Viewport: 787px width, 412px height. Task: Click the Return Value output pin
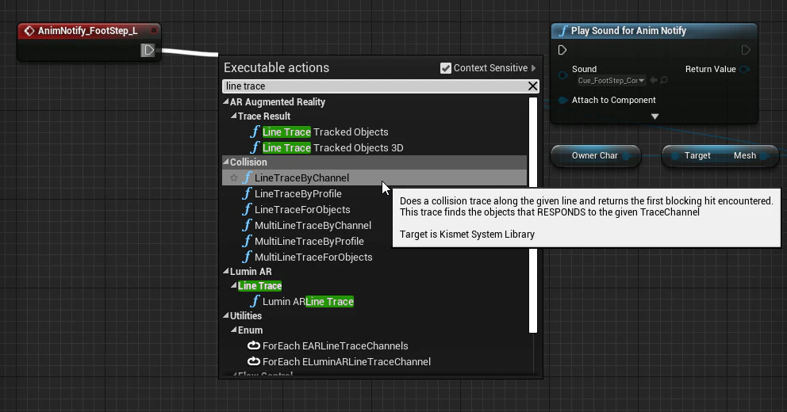click(745, 69)
